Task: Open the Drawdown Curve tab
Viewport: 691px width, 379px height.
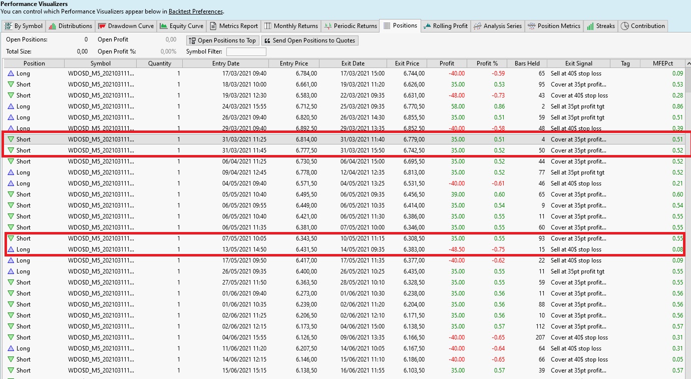Action: click(x=126, y=26)
